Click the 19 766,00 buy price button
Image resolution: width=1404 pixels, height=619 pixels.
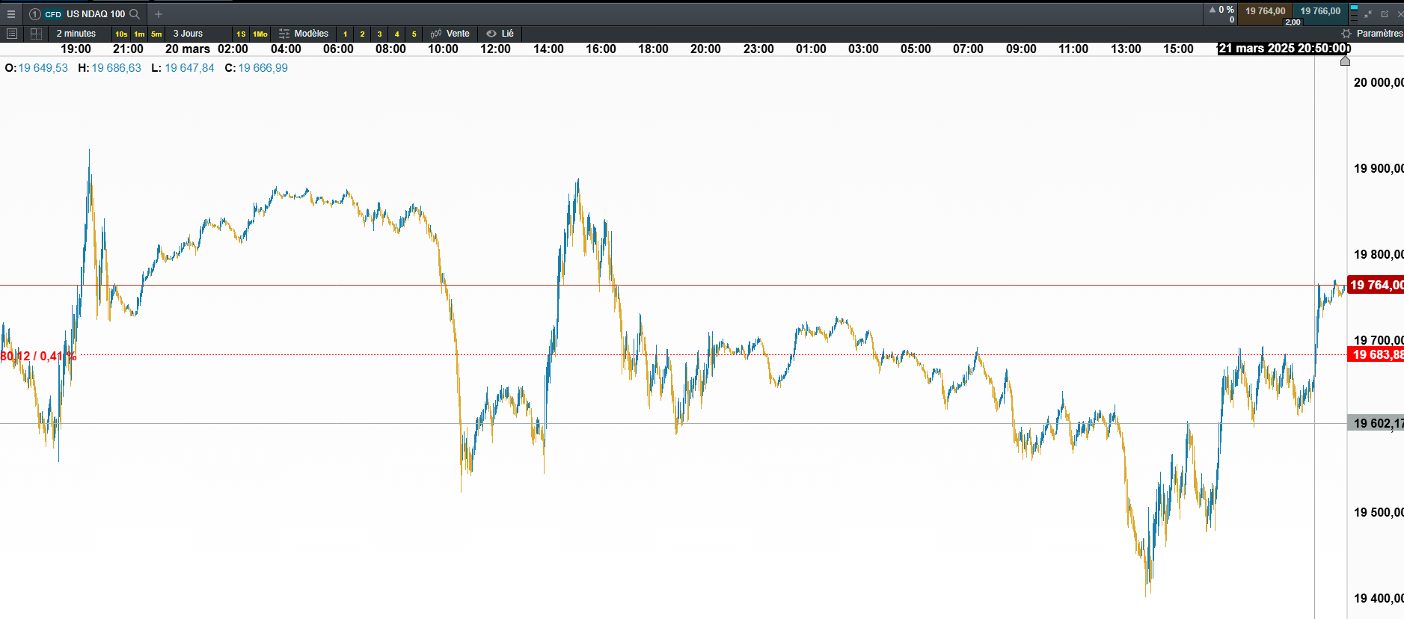click(1320, 11)
